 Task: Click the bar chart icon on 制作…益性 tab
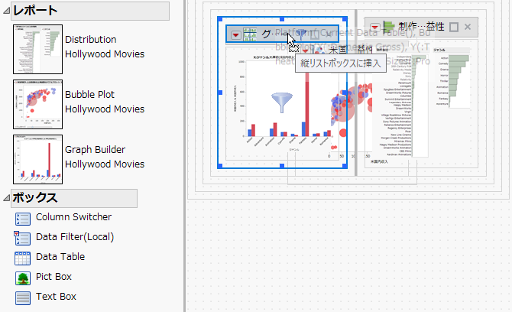tap(388, 27)
